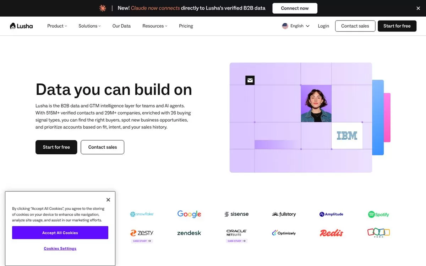Click the Oracle NetSuite logo
The image size is (426, 266).
236,233
